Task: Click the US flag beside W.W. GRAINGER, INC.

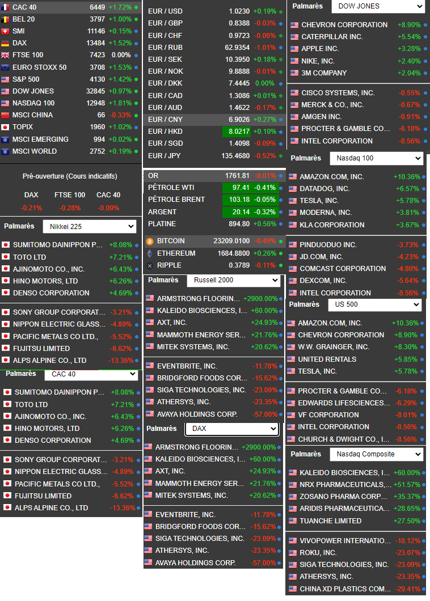Action: 291,347
